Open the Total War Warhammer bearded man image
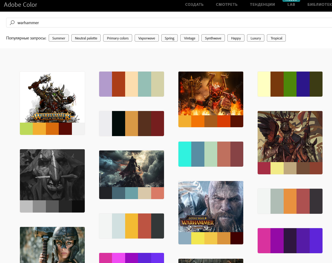The image size is (332, 263). (x=211, y=206)
